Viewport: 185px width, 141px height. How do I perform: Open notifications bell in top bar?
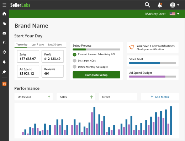160,5
